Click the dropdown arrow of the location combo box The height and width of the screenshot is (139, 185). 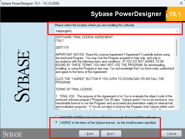tap(177, 31)
